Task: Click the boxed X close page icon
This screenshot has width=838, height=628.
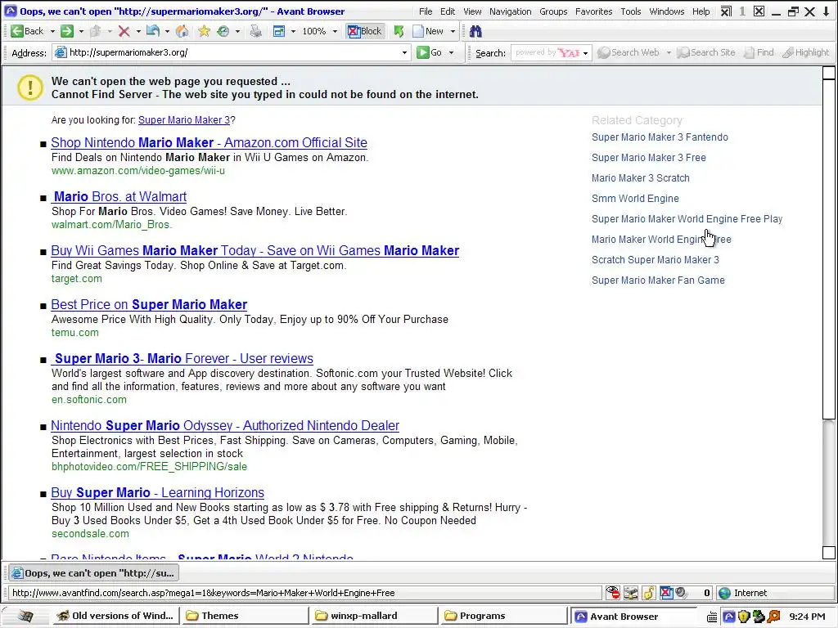Action: (x=759, y=11)
